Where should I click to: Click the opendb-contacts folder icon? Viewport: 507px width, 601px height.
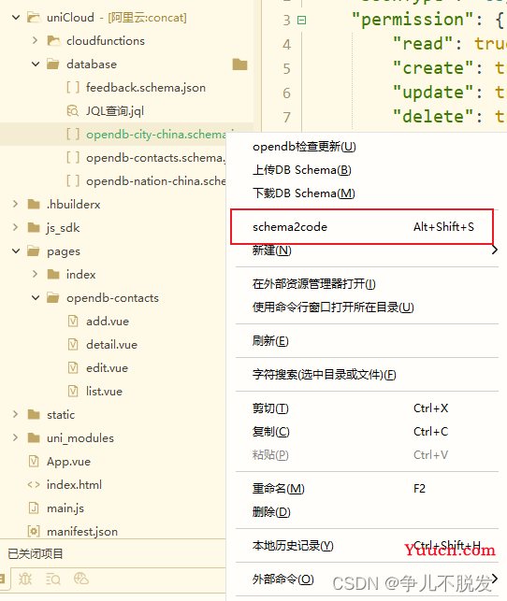53,298
